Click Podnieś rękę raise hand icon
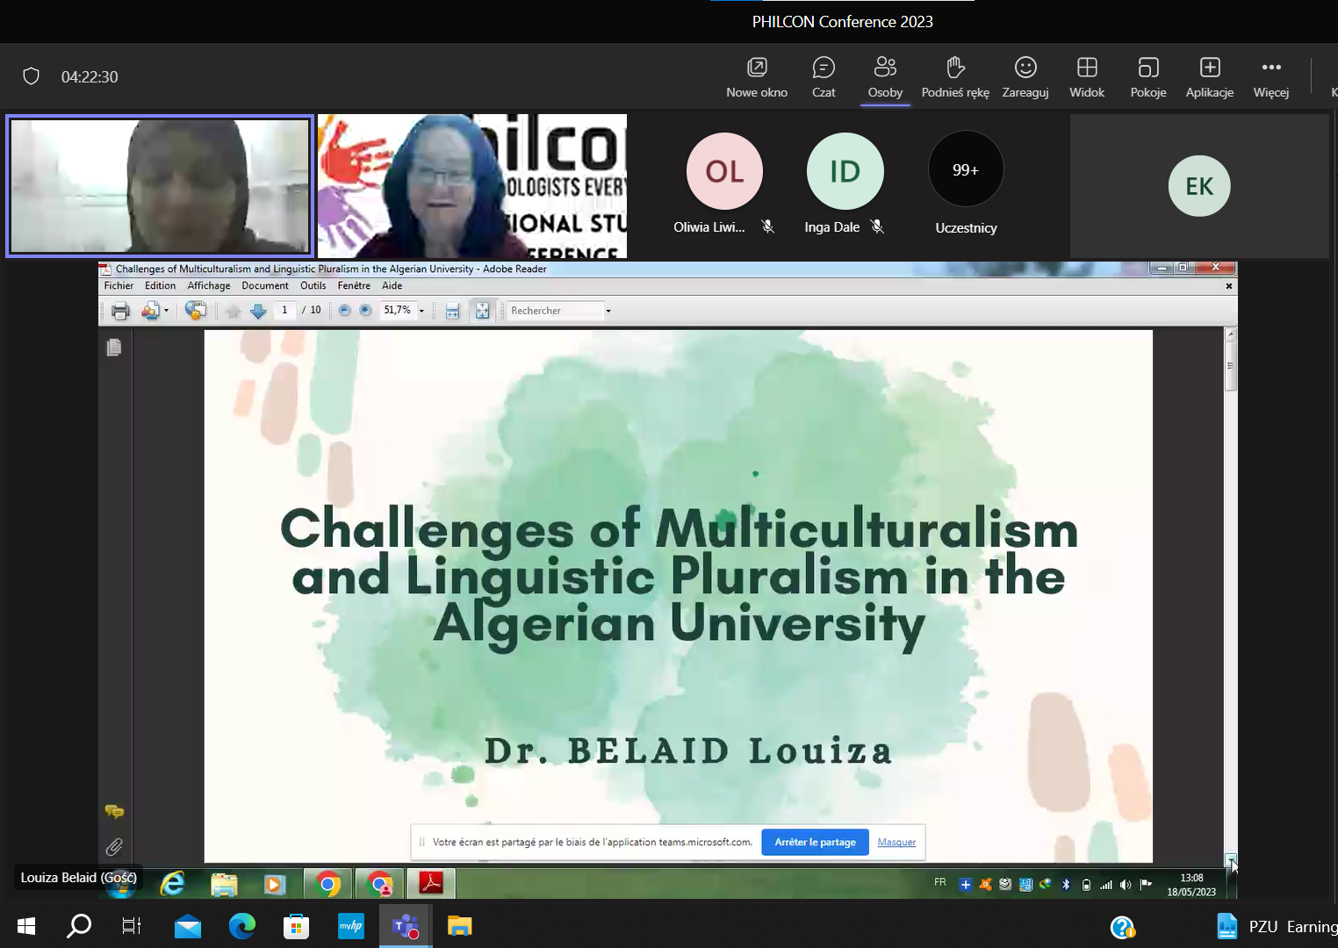The height and width of the screenshot is (948, 1338). pyautogui.click(x=954, y=77)
